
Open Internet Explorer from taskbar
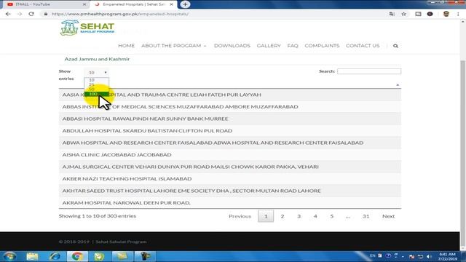[x=55, y=256]
